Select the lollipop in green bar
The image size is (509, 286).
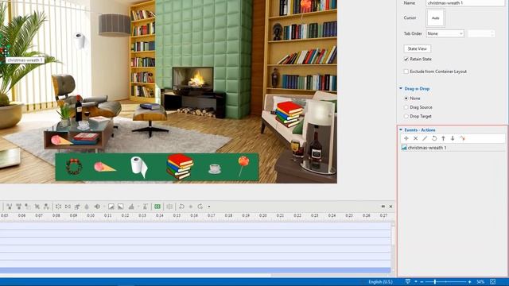[243, 166]
